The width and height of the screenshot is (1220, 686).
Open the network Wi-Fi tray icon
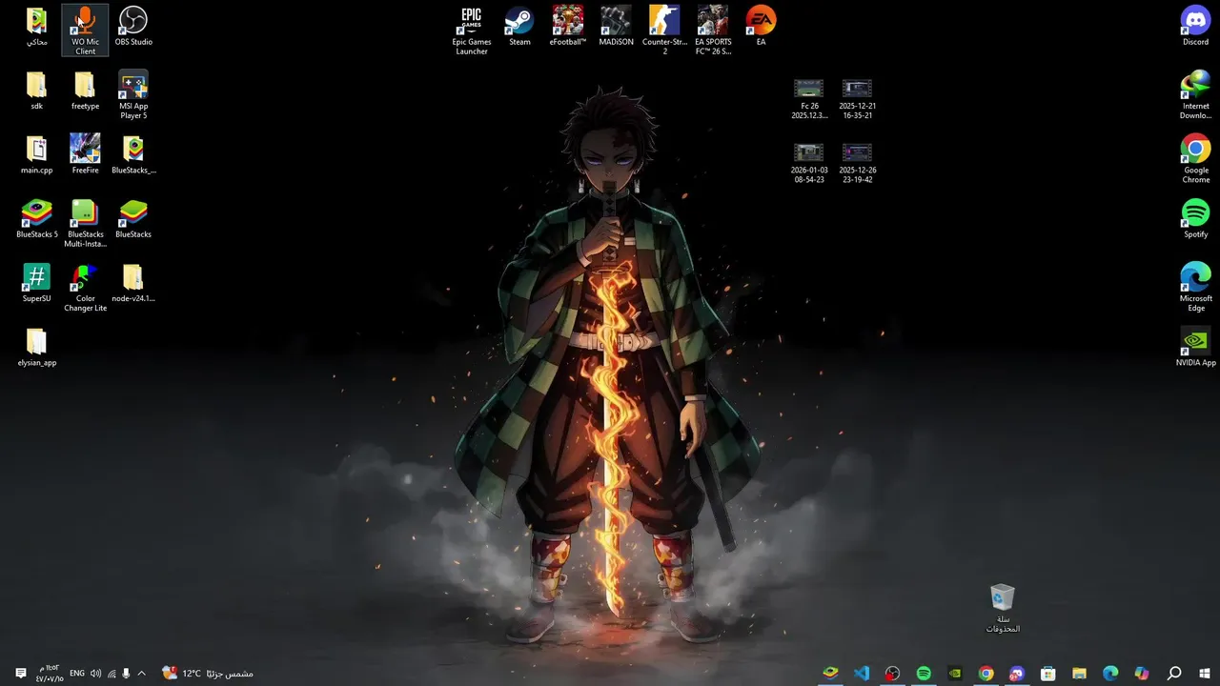pos(112,674)
